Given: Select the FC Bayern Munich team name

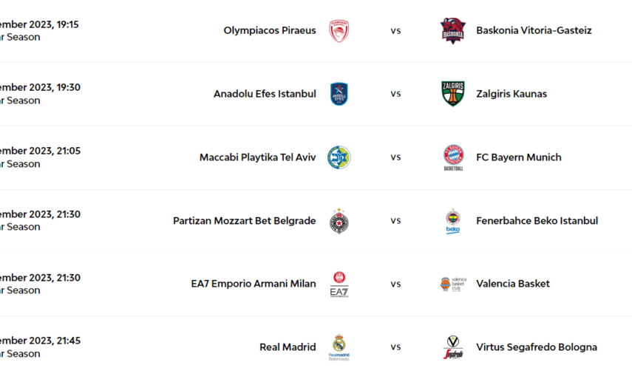Looking at the screenshot, I should (x=518, y=157).
